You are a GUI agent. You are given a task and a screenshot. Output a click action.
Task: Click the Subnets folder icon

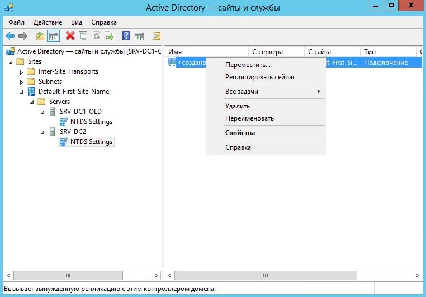click(x=31, y=82)
